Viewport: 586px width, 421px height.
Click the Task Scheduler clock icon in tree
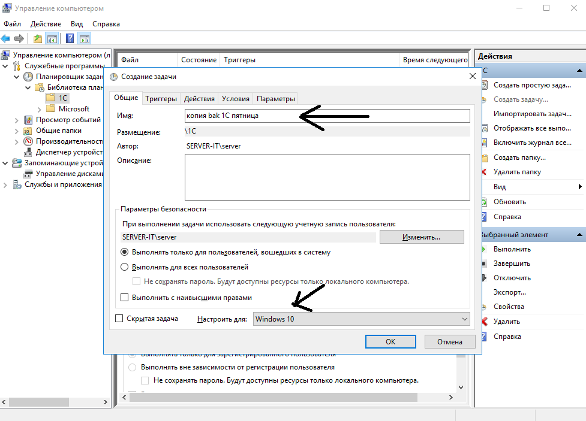pyautogui.click(x=28, y=77)
